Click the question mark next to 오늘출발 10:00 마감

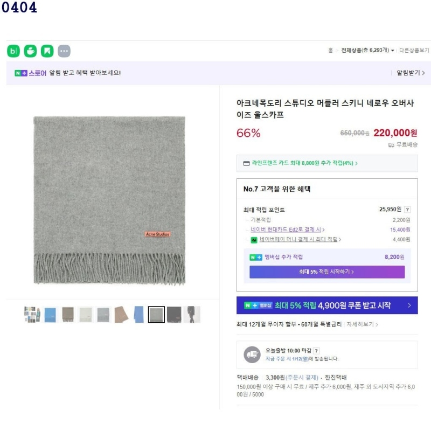click(x=316, y=350)
